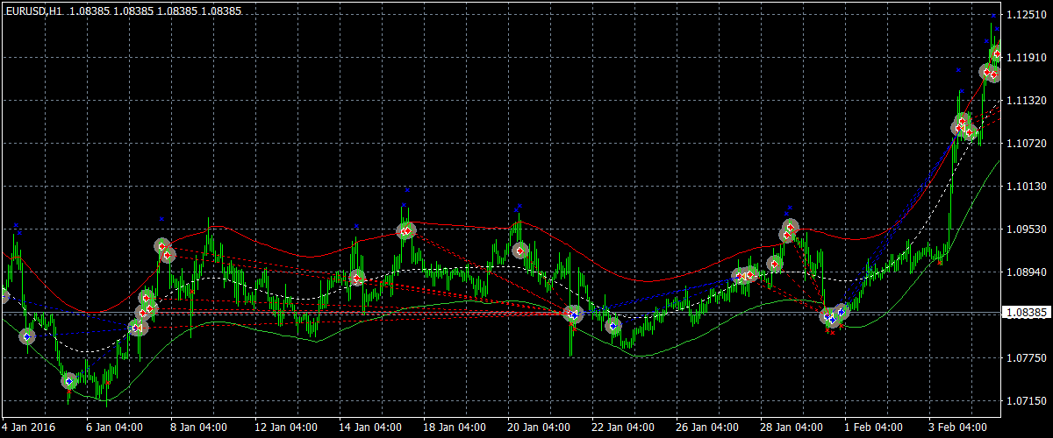Image resolution: width=1053 pixels, height=438 pixels.
Task: Select the 22 Jan 04:00 time label
Action: pyautogui.click(x=622, y=427)
